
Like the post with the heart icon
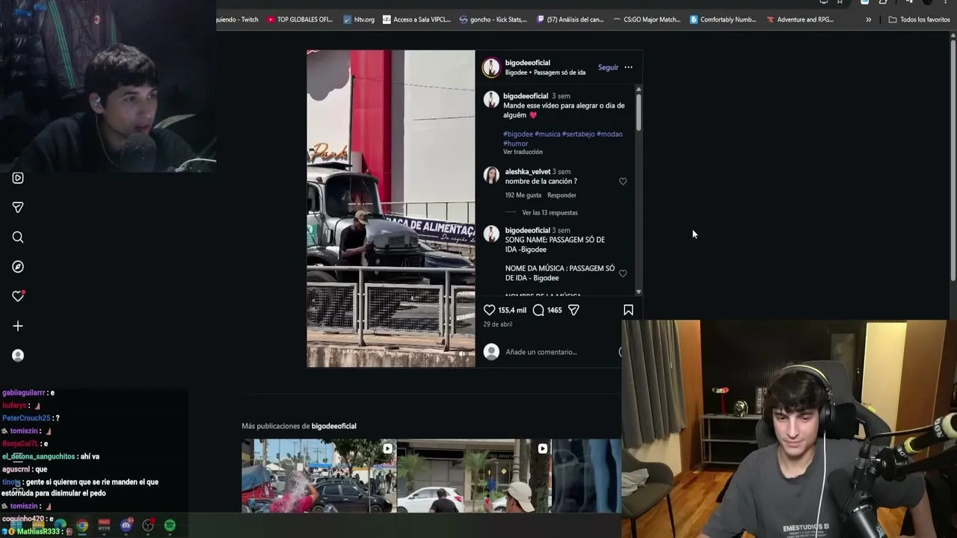click(489, 310)
